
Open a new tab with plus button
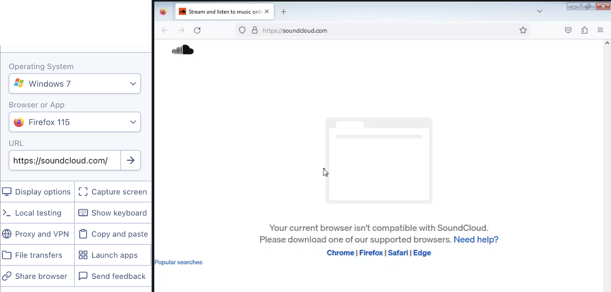click(283, 12)
